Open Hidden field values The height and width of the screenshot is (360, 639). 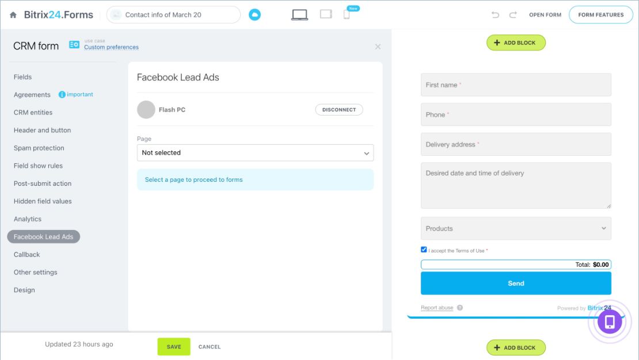coord(43,201)
